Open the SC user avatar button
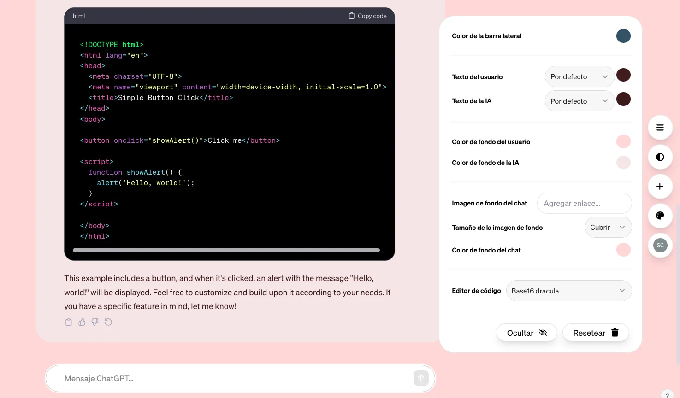The width and height of the screenshot is (680, 398). [660, 245]
